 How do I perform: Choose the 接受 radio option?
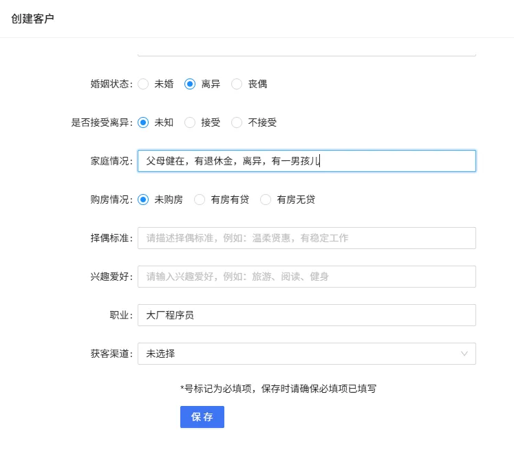click(x=190, y=122)
